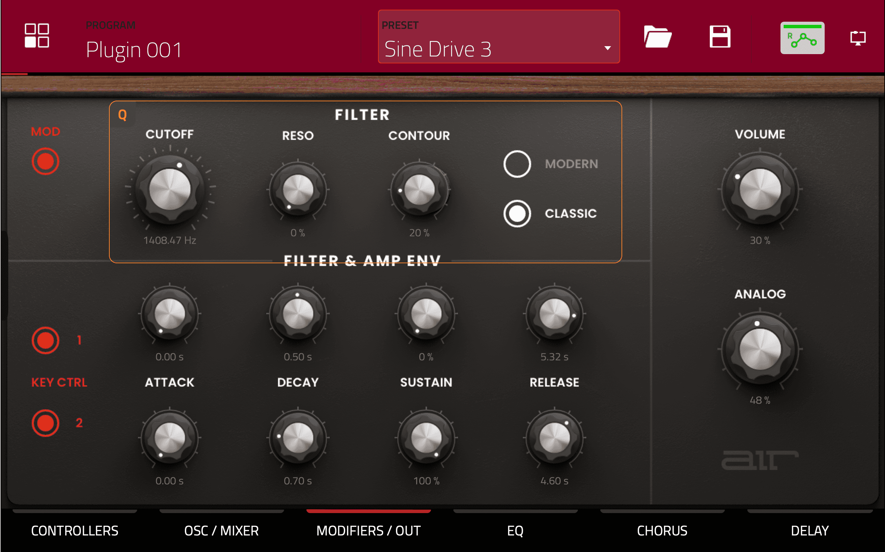Toggle Key Ctrl button 1
885x552 pixels.
click(45, 340)
